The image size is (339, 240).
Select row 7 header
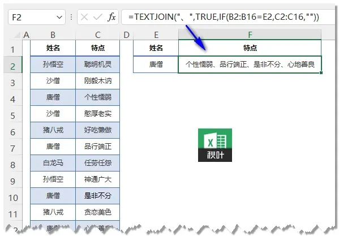click(13, 148)
